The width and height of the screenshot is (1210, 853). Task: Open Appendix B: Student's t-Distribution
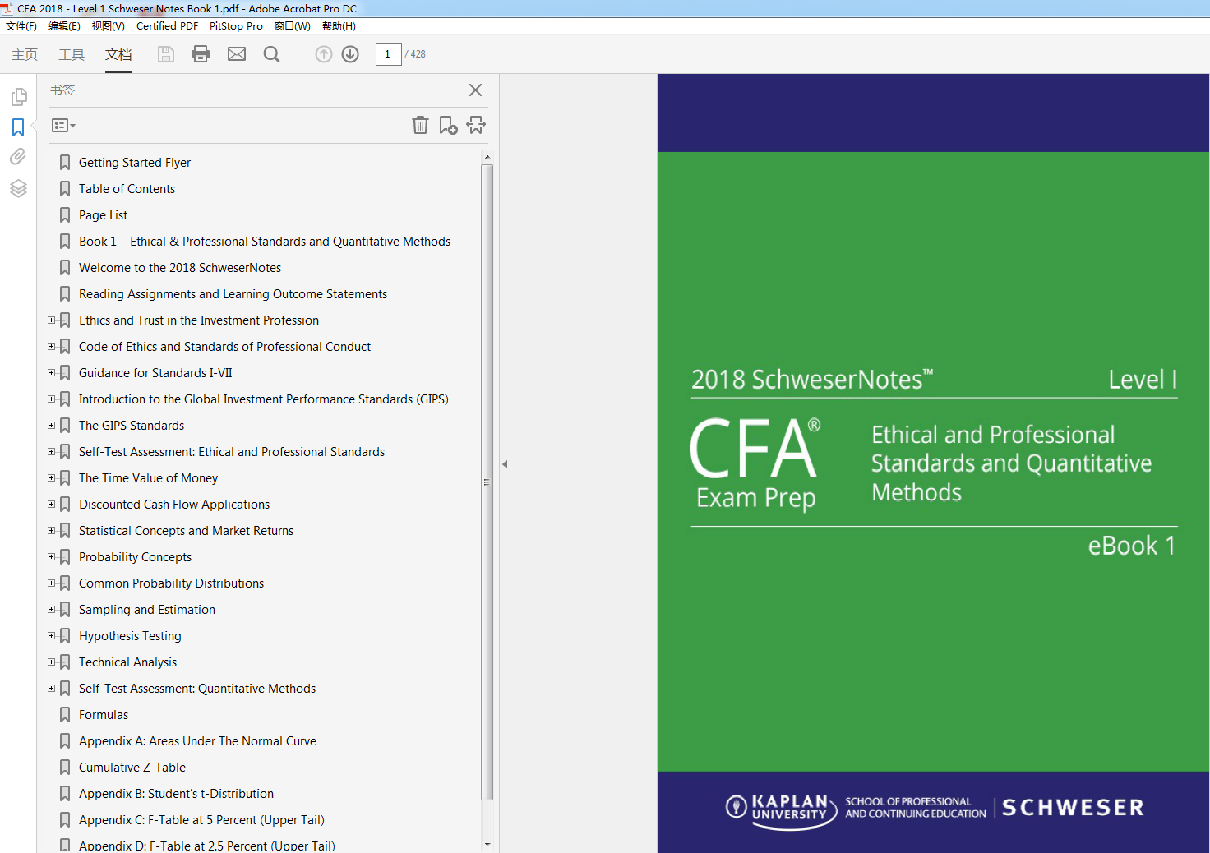pos(176,794)
